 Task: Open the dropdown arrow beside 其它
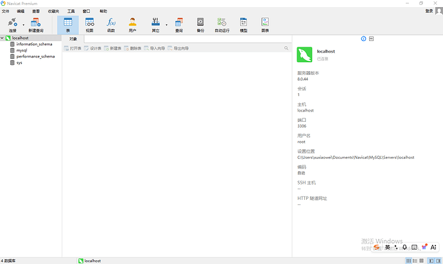pyautogui.click(x=166, y=25)
